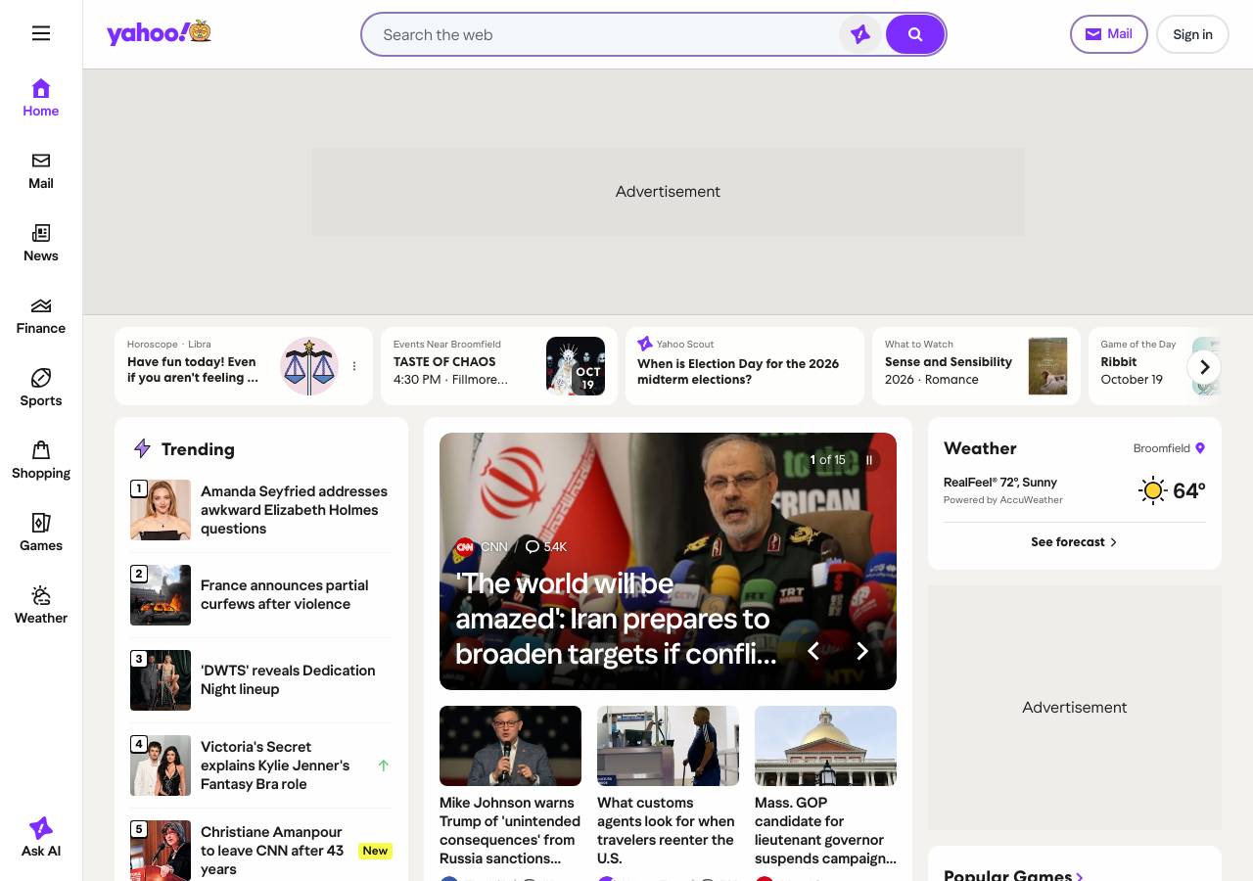Advance to the next carousel story

862,651
